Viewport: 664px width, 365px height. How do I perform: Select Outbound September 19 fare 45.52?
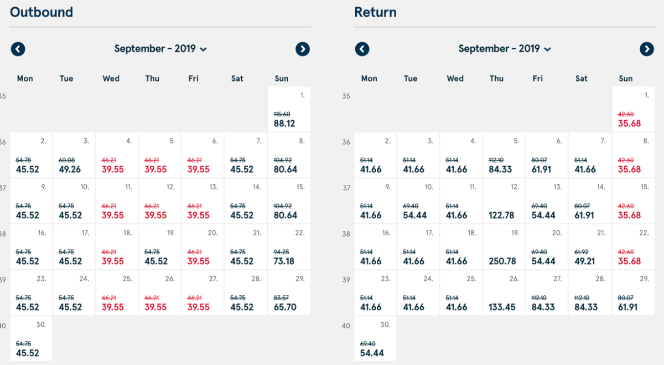coord(160,248)
